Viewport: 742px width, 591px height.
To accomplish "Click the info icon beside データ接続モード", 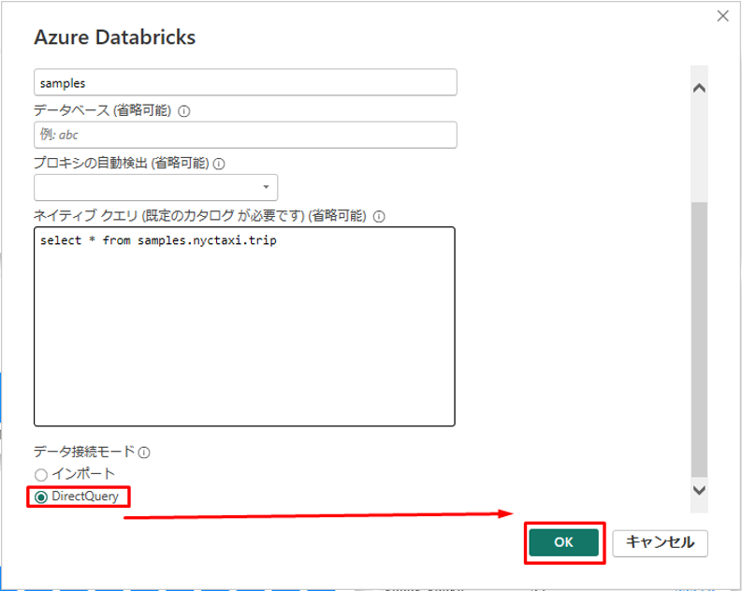I will pyautogui.click(x=144, y=453).
